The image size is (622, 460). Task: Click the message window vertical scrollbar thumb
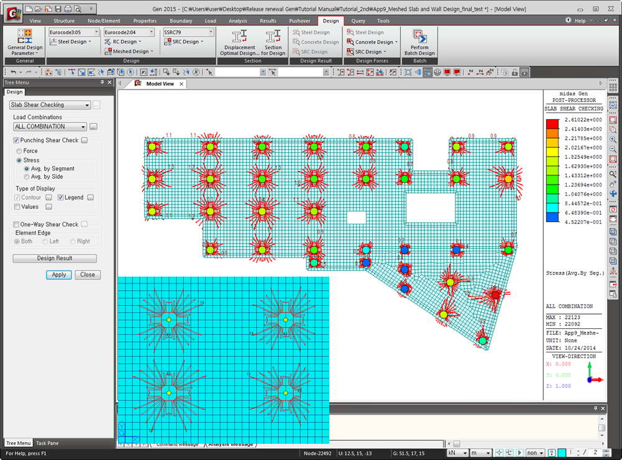[x=601, y=428]
